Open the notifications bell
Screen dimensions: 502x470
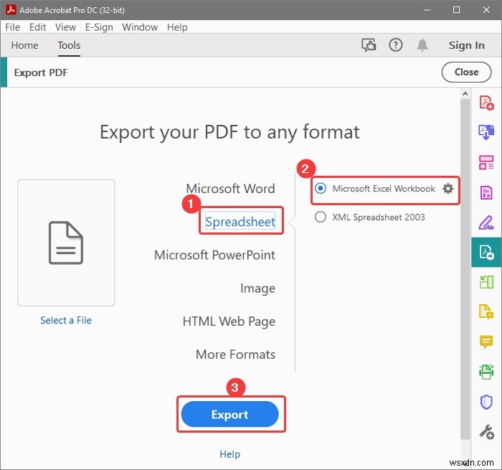[x=422, y=45]
